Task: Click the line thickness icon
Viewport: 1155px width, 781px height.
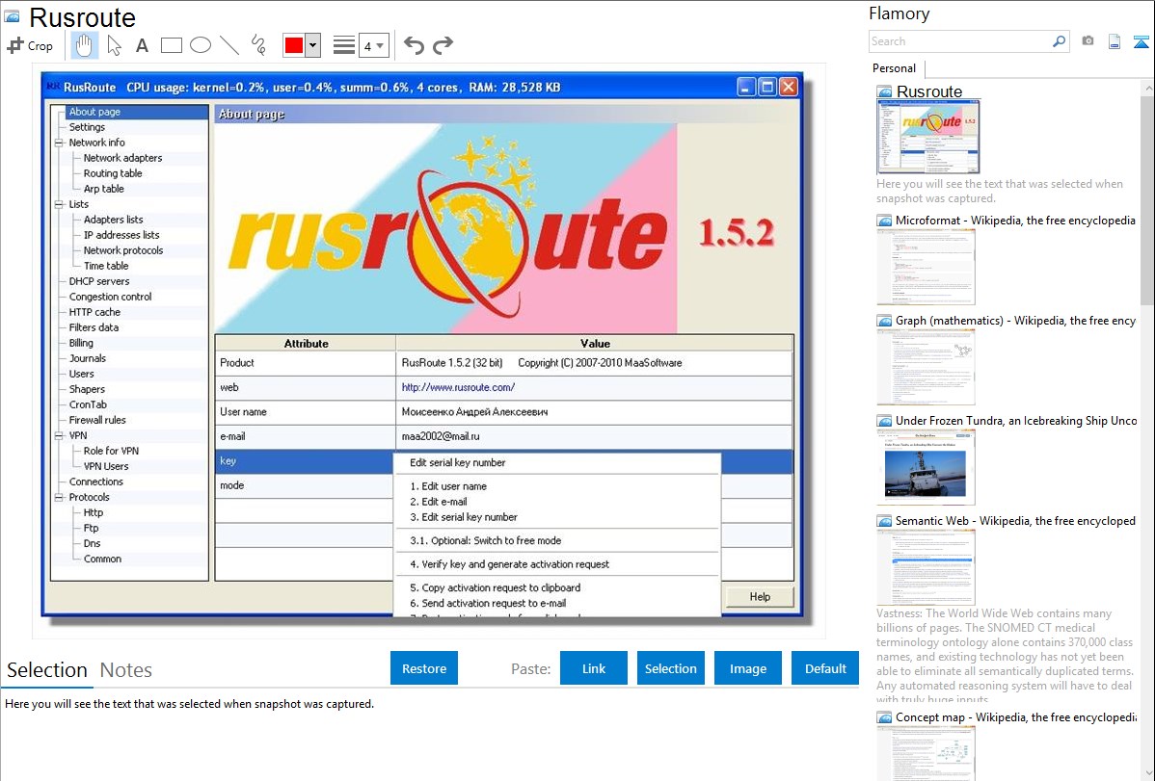Action: click(x=344, y=45)
